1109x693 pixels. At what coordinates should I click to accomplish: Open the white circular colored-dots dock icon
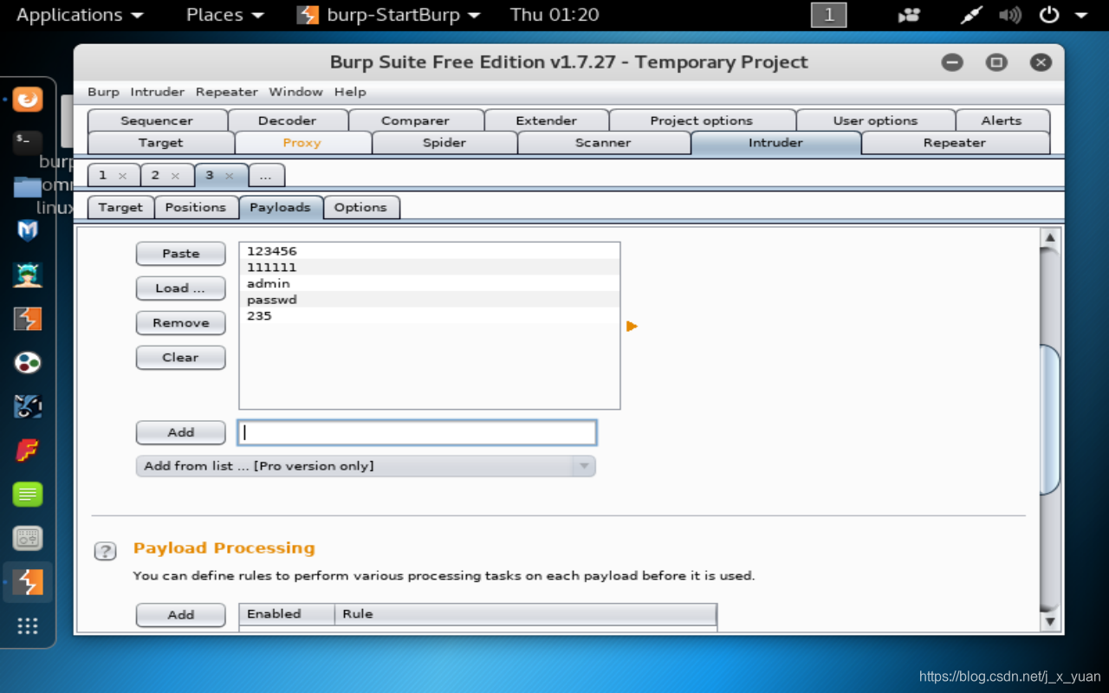(x=28, y=362)
